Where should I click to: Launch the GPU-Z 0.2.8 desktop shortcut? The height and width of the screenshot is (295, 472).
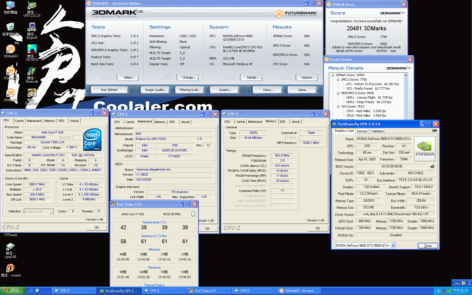coord(32,9)
